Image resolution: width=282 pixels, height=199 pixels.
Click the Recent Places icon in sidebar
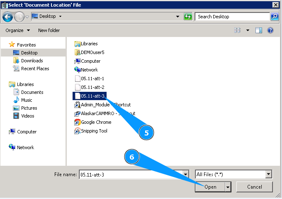[16, 68]
